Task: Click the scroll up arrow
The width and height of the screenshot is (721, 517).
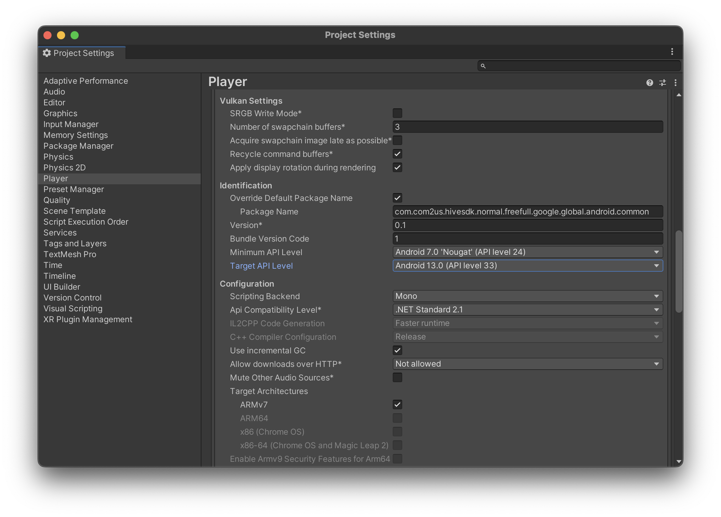Action: [x=679, y=95]
